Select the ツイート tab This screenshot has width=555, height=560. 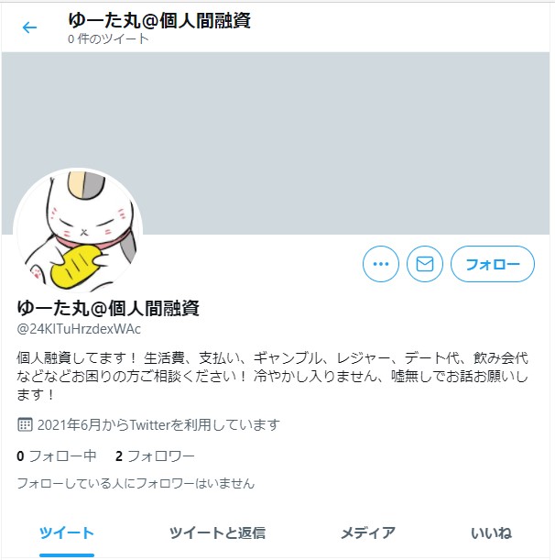[67, 533]
